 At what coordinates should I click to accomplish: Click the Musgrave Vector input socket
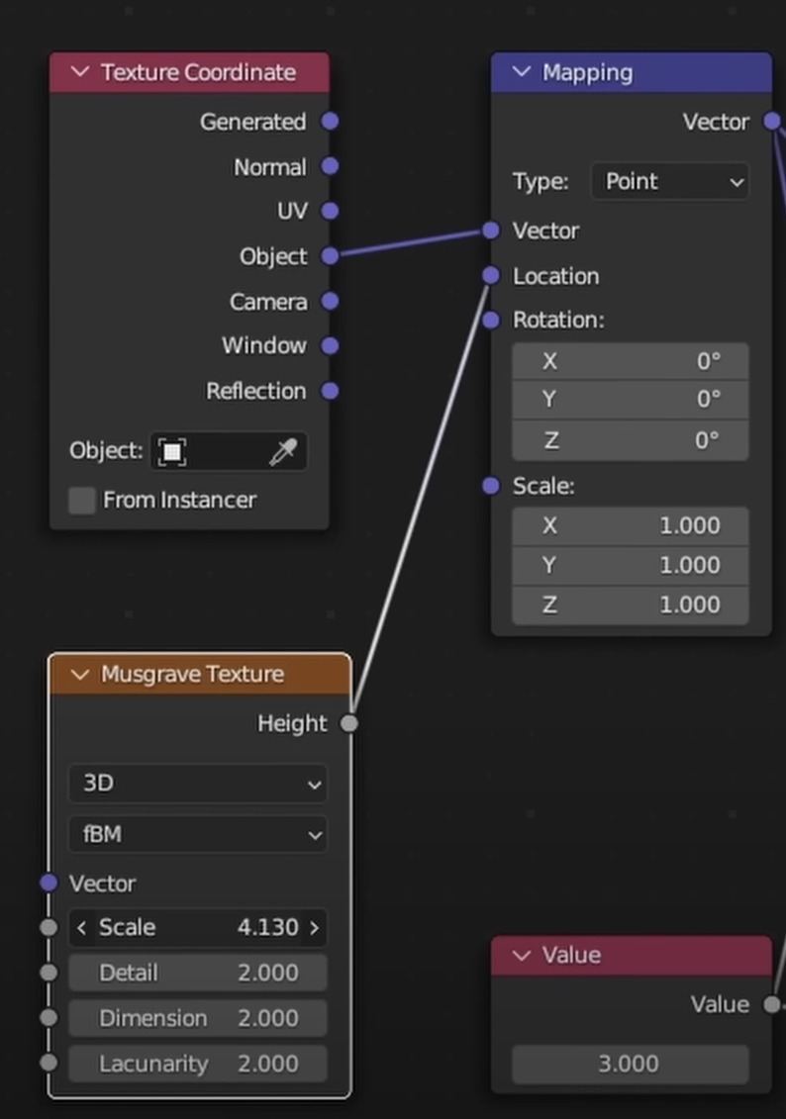pos(49,883)
